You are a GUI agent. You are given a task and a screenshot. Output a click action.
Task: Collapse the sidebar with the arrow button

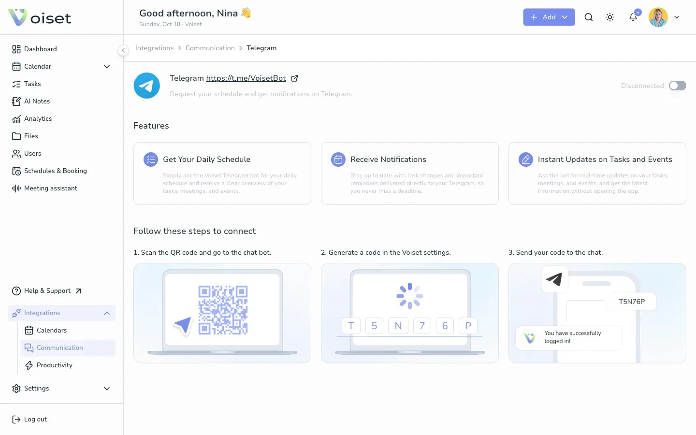pyautogui.click(x=123, y=50)
